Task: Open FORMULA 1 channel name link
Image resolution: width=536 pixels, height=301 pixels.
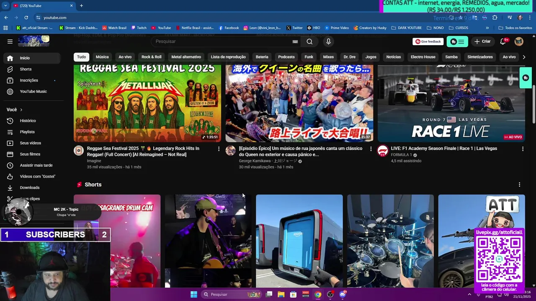Action: 402,155
